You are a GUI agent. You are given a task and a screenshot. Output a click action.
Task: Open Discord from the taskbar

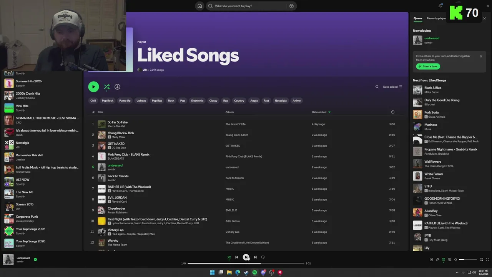pos(263,272)
